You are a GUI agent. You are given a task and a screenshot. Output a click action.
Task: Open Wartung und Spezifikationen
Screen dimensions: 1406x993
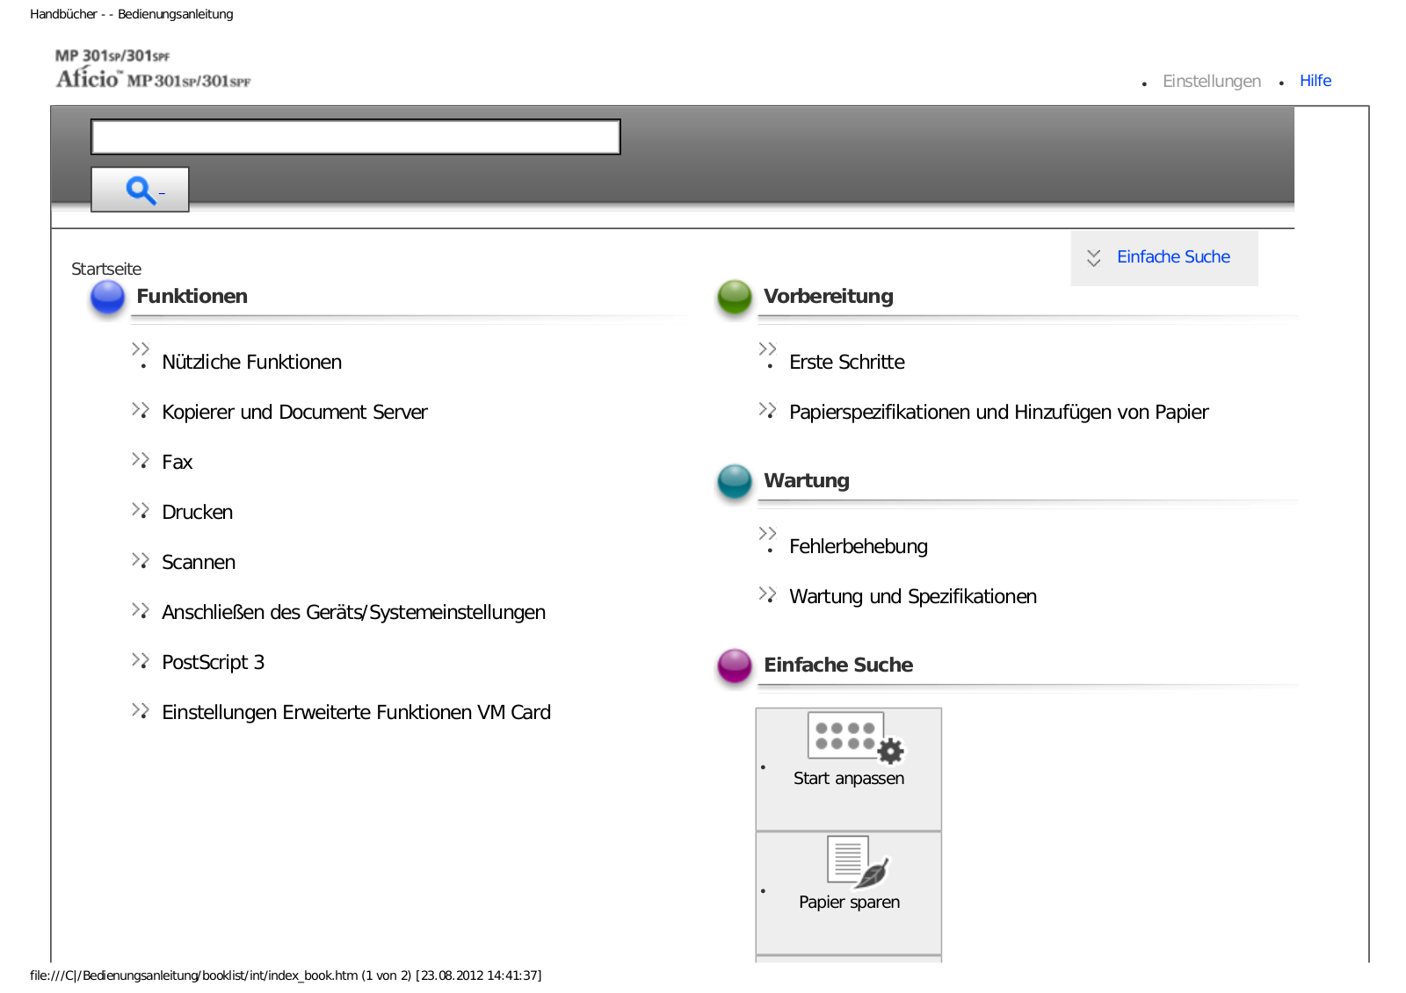pyautogui.click(x=913, y=596)
